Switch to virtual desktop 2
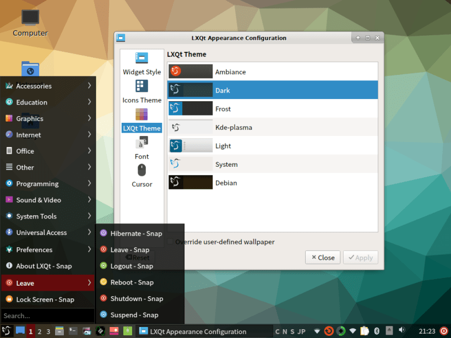 coord(40,331)
